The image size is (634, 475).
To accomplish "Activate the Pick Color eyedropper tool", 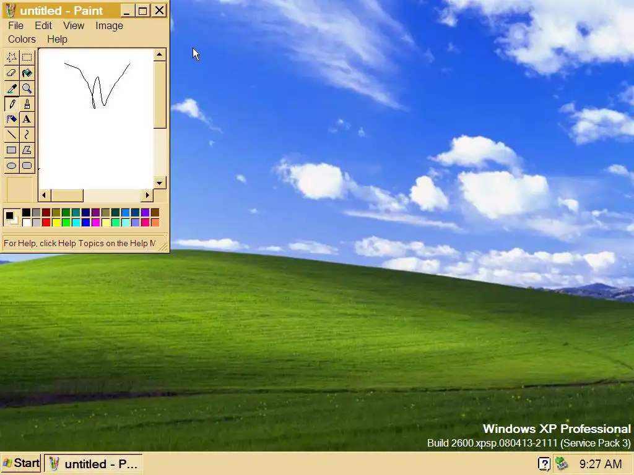I will 12,88.
